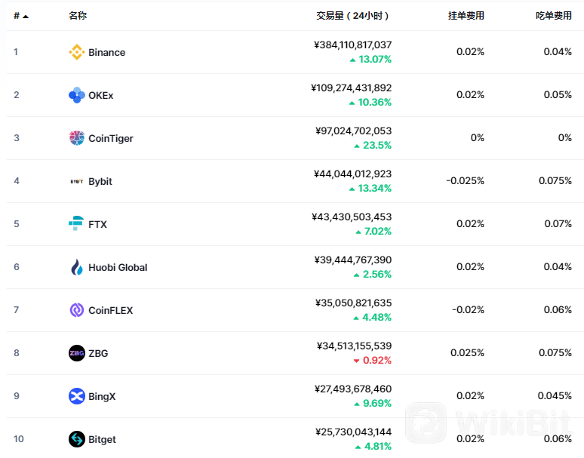Sort by 挂单费用 column header
Image resolution: width=584 pixels, height=458 pixels.
click(x=466, y=16)
